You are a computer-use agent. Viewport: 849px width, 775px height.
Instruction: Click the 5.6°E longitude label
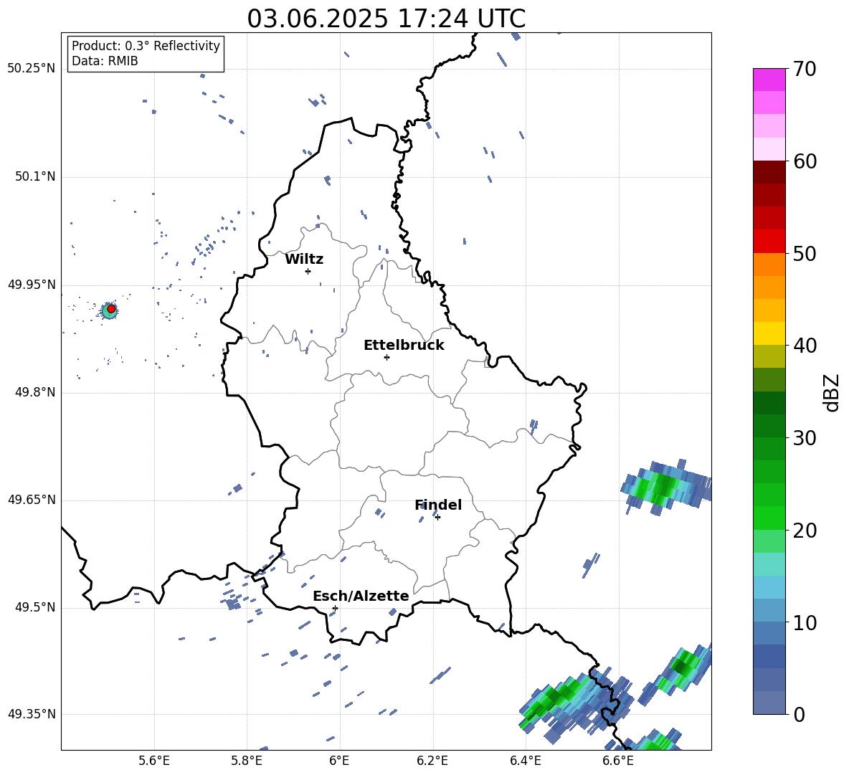(x=154, y=761)
